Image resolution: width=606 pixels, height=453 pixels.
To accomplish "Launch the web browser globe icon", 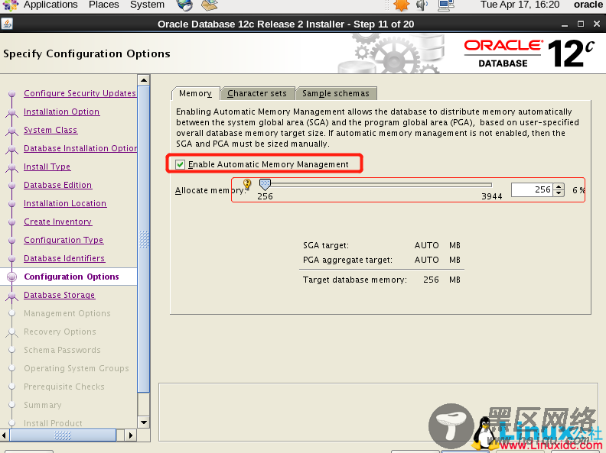I will point(184,5).
